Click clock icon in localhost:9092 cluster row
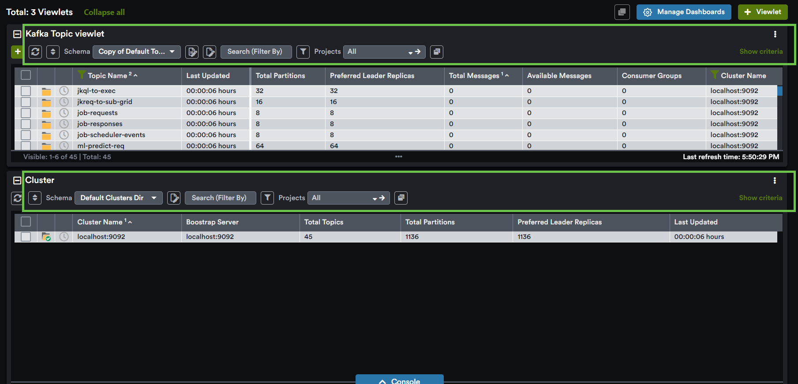Image resolution: width=798 pixels, height=384 pixels. pyautogui.click(x=64, y=237)
